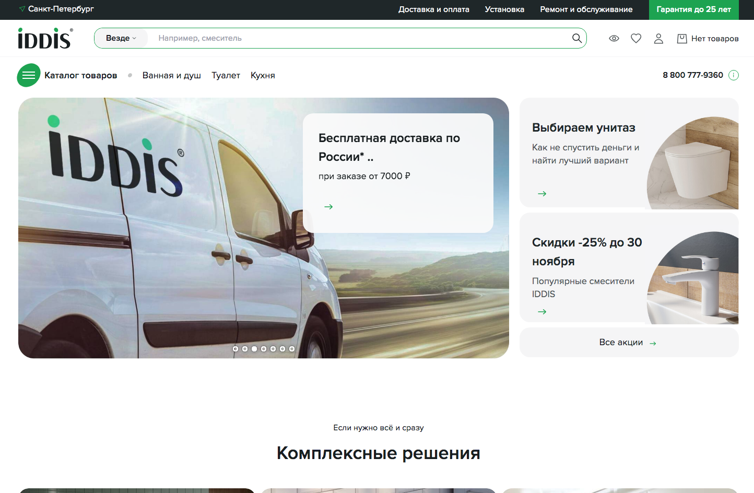754x493 pixels.
Task: Open user account profile icon
Action: tap(658, 38)
